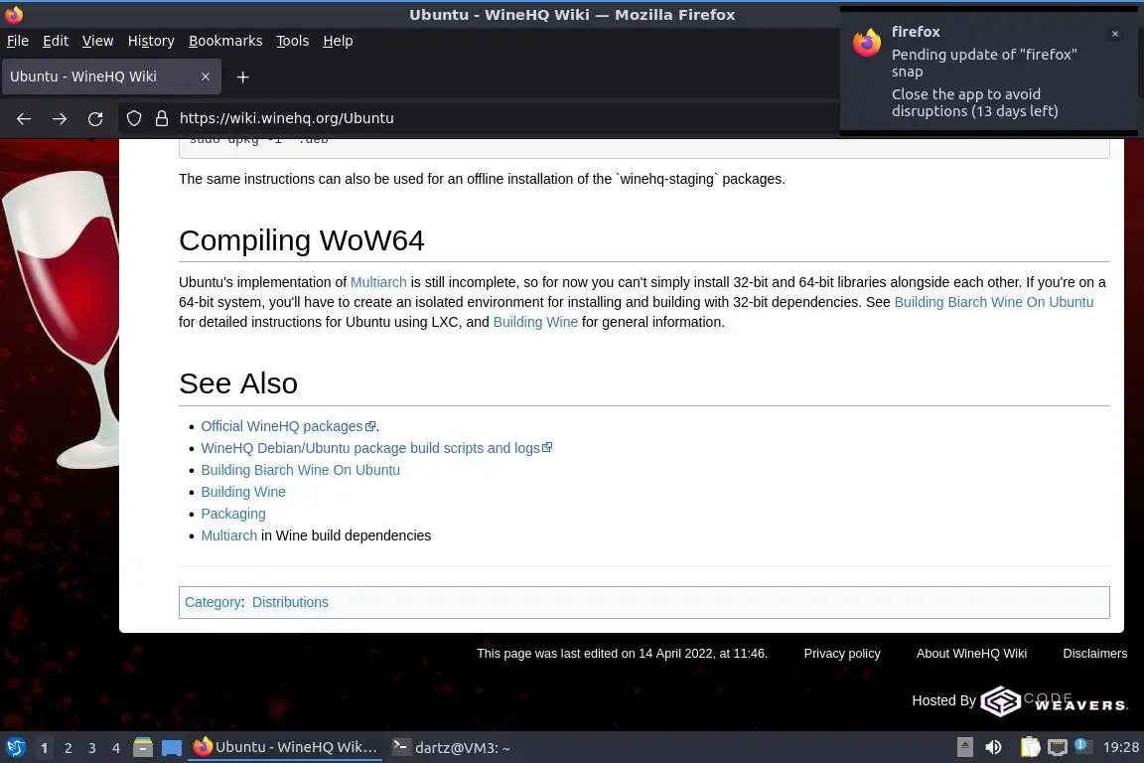
Task: Click the See Also heading
Action: coord(238,383)
